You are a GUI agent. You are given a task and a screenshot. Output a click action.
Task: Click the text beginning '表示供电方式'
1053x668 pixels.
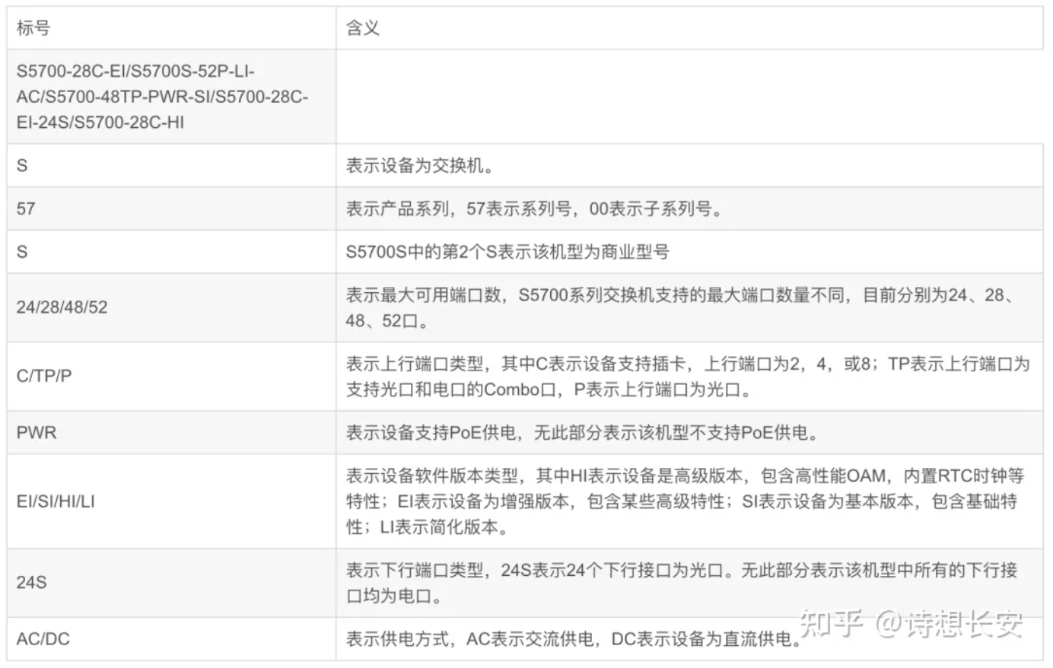click(574, 638)
